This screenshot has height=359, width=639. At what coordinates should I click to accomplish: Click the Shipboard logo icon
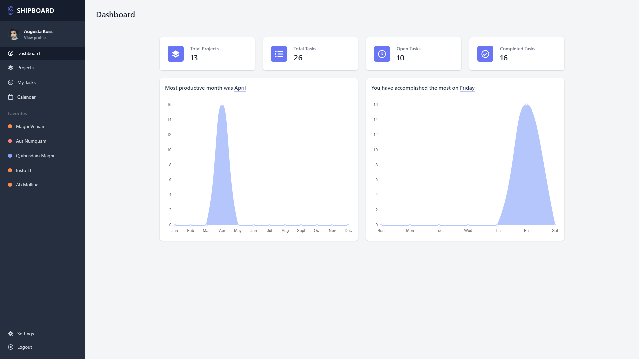coord(11,11)
